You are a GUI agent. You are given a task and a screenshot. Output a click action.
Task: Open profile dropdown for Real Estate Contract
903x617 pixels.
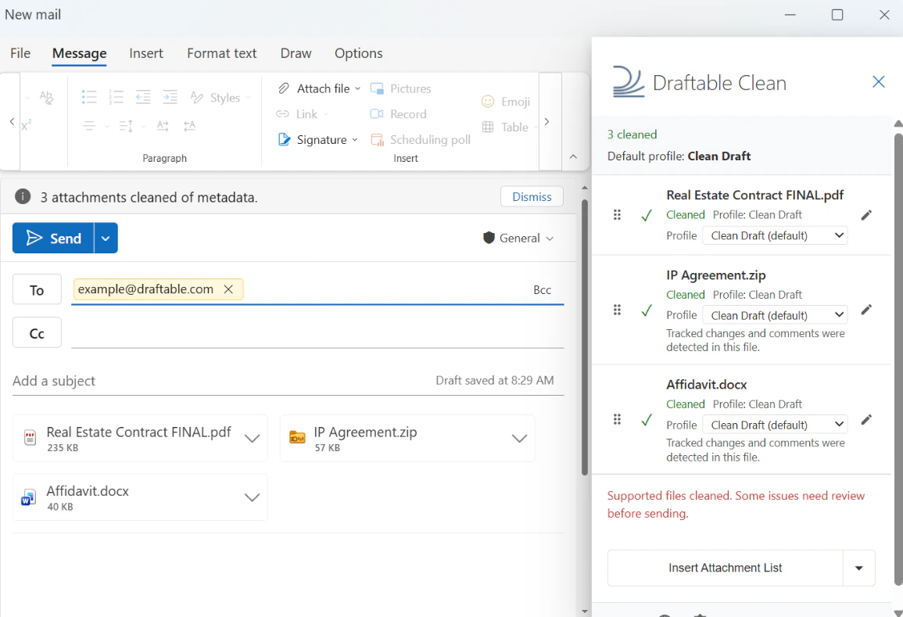(775, 235)
